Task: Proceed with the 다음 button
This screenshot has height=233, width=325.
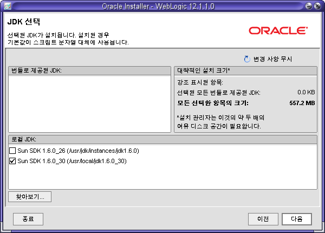Action: click(296, 219)
